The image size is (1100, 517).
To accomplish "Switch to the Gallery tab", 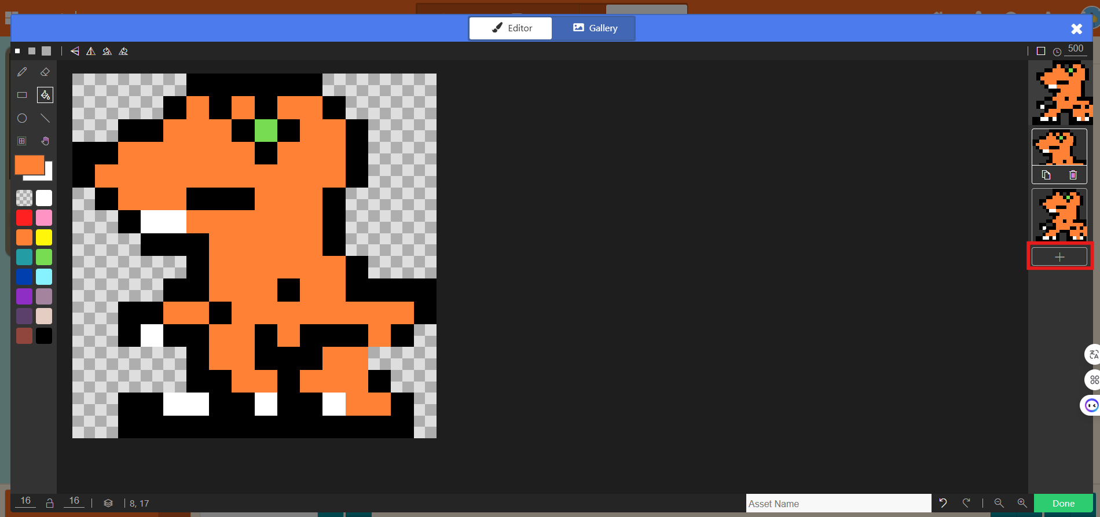I will (x=595, y=28).
